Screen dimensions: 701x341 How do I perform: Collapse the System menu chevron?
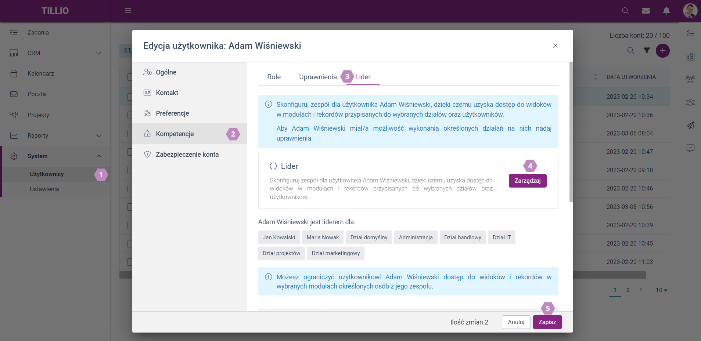coord(99,156)
